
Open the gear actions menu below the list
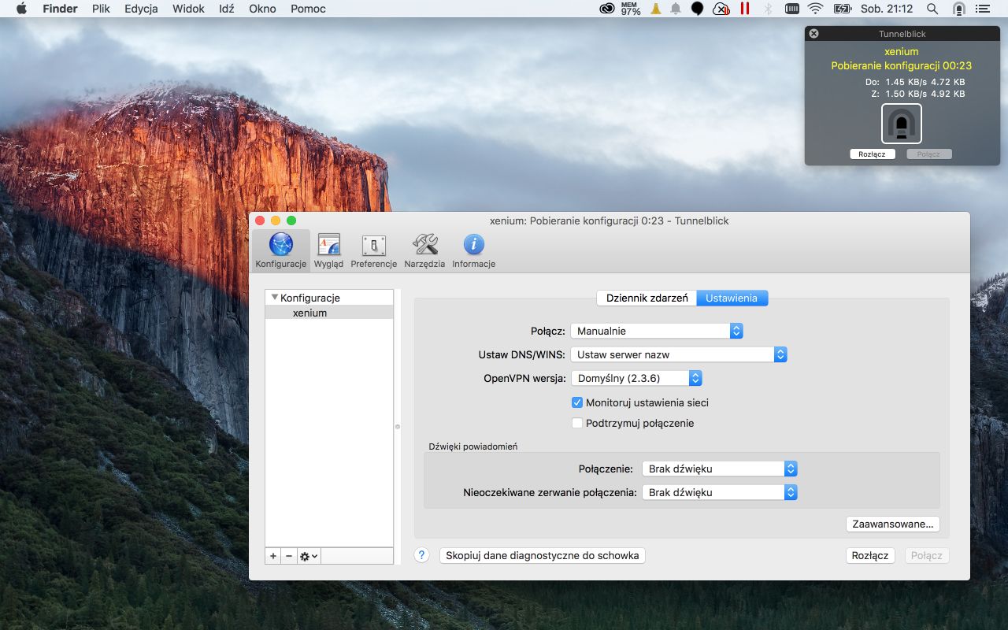coord(309,556)
